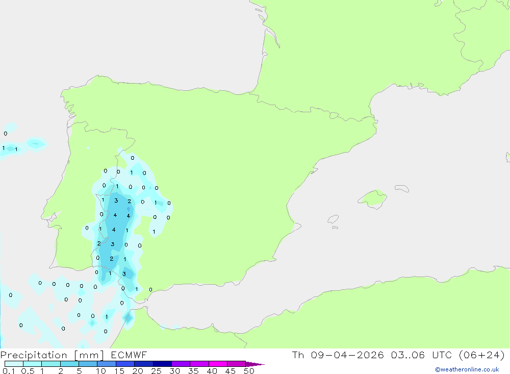The image size is (510, 374).
Task: Click the '40' legend scale label
Action: click(212, 371)
